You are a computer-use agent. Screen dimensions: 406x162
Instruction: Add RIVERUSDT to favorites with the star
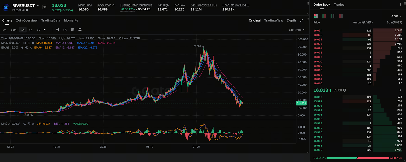(45, 7)
